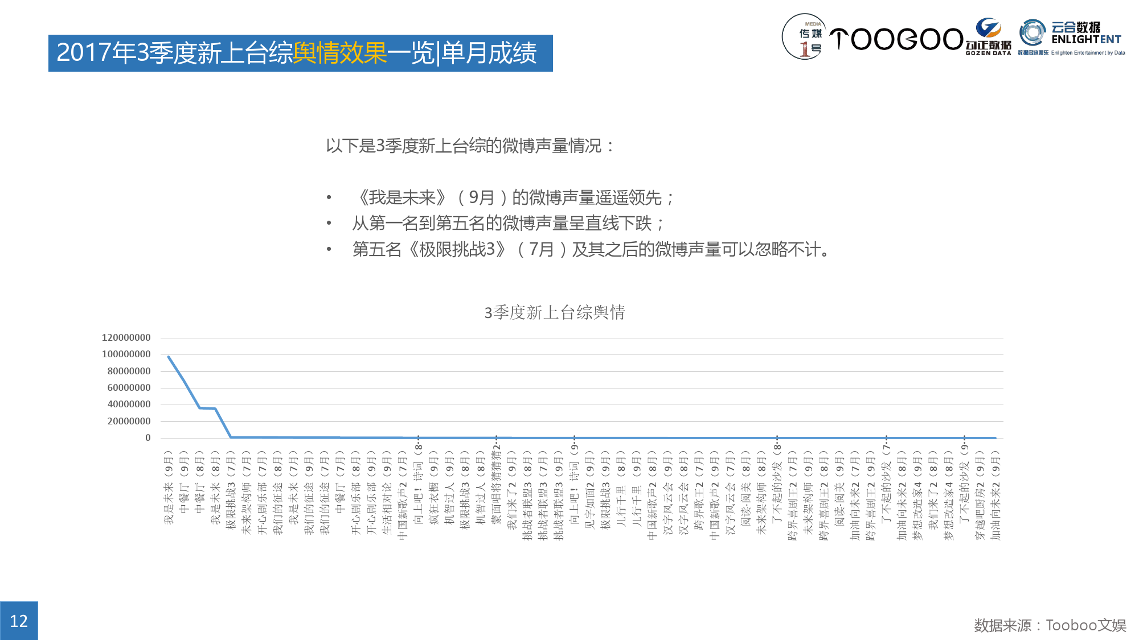Click the 60000000 y-axis label
Screen dimensions: 1139x640
click(x=129, y=388)
